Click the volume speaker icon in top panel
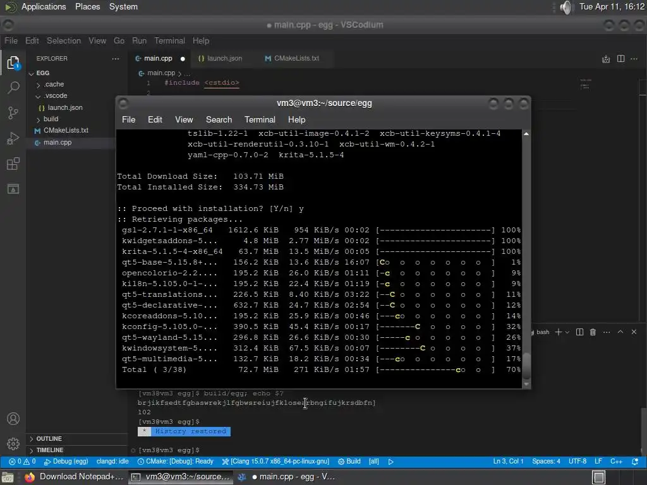 (x=567, y=7)
